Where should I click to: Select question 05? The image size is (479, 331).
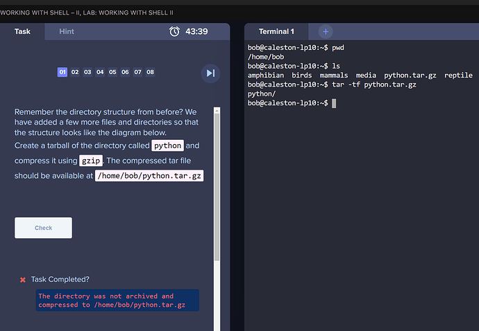(x=112, y=72)
